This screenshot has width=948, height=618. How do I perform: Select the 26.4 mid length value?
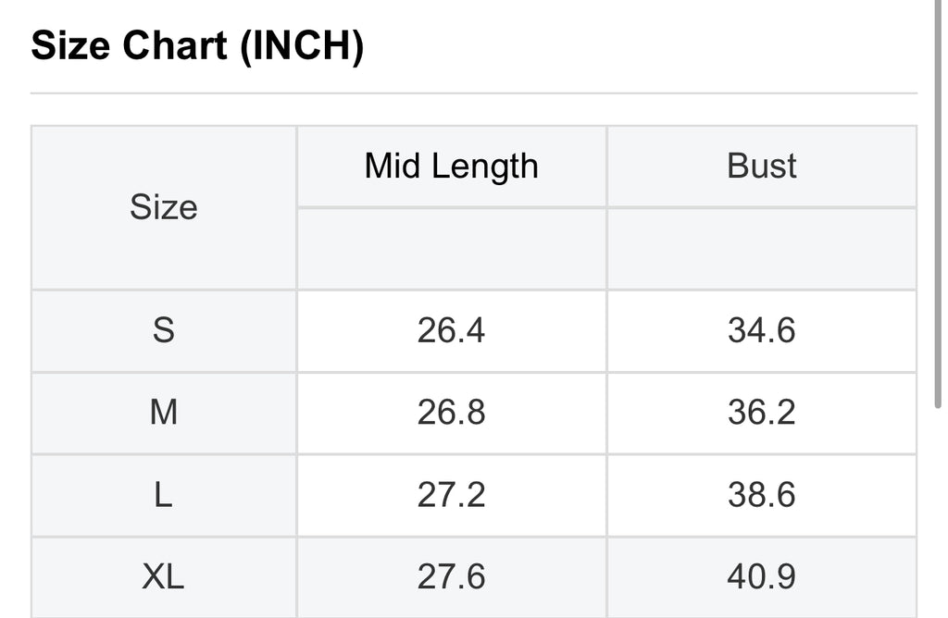451,330
